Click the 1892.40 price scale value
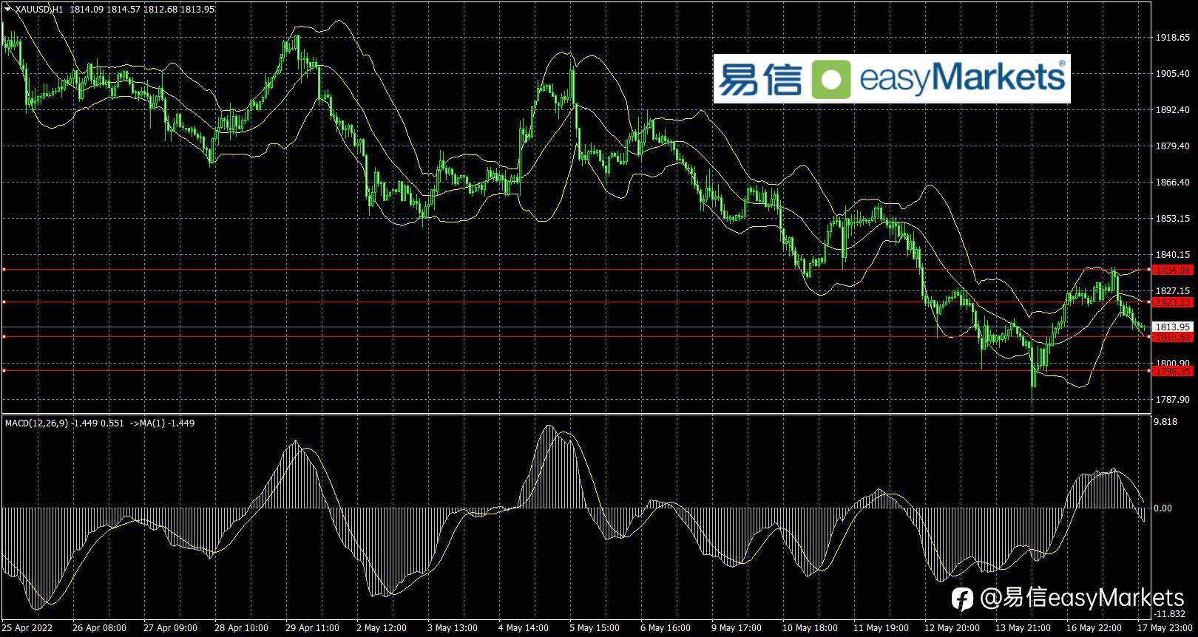Image resolution: width=1198 pixels, height=637 pixels. coord(1173,110)
